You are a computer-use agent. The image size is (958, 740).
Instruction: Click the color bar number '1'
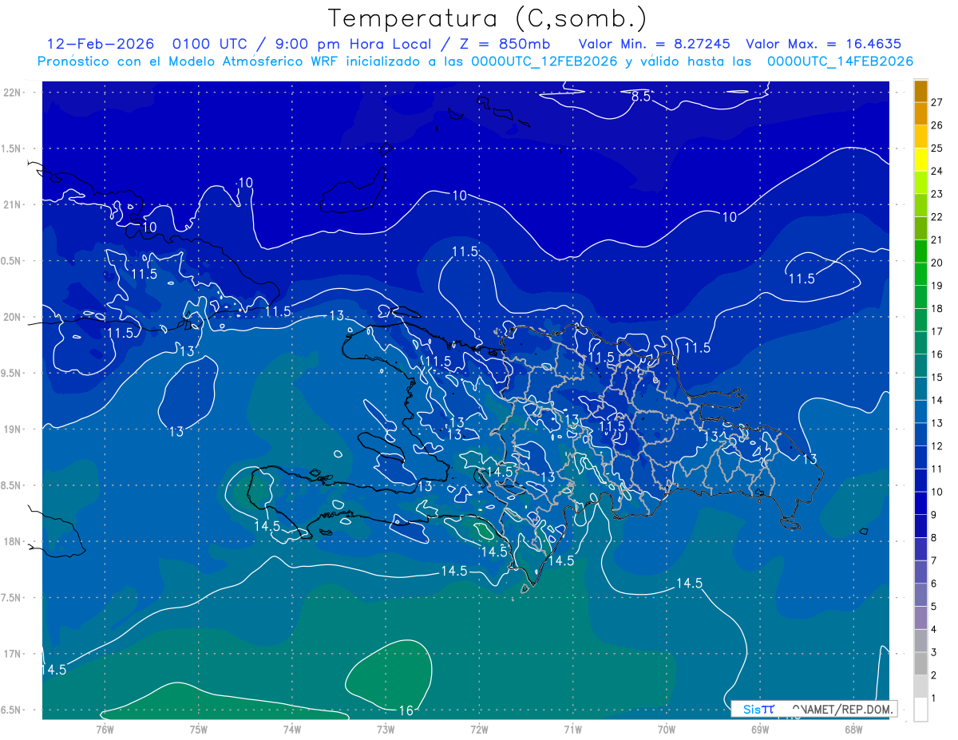[x=934, y=699]
